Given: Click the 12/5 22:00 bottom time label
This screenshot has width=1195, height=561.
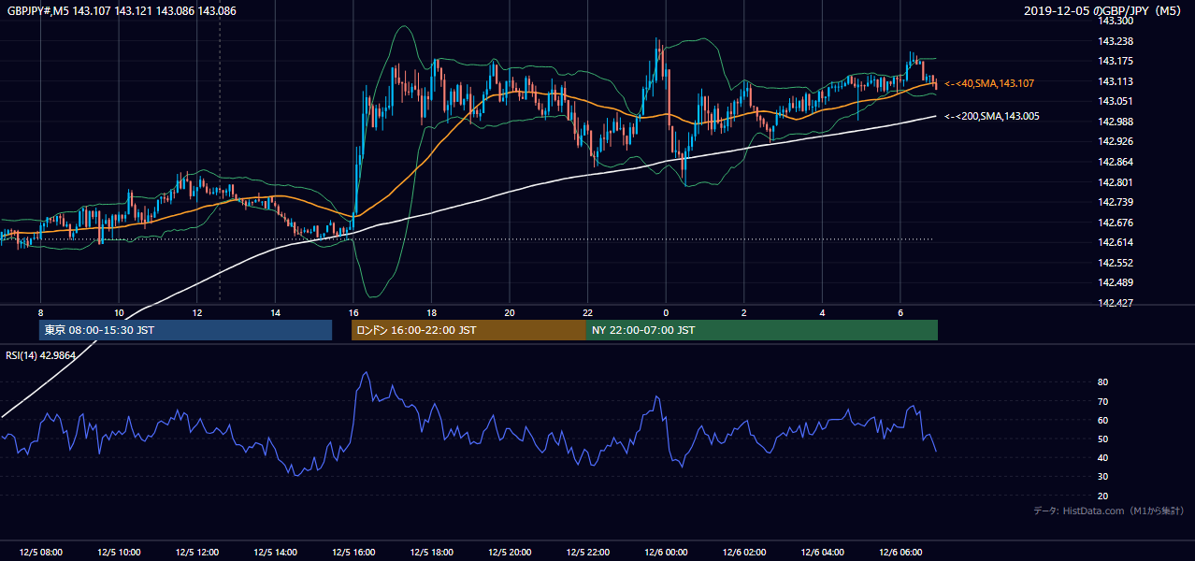Looking at the screenshot, I should [587, 553].
